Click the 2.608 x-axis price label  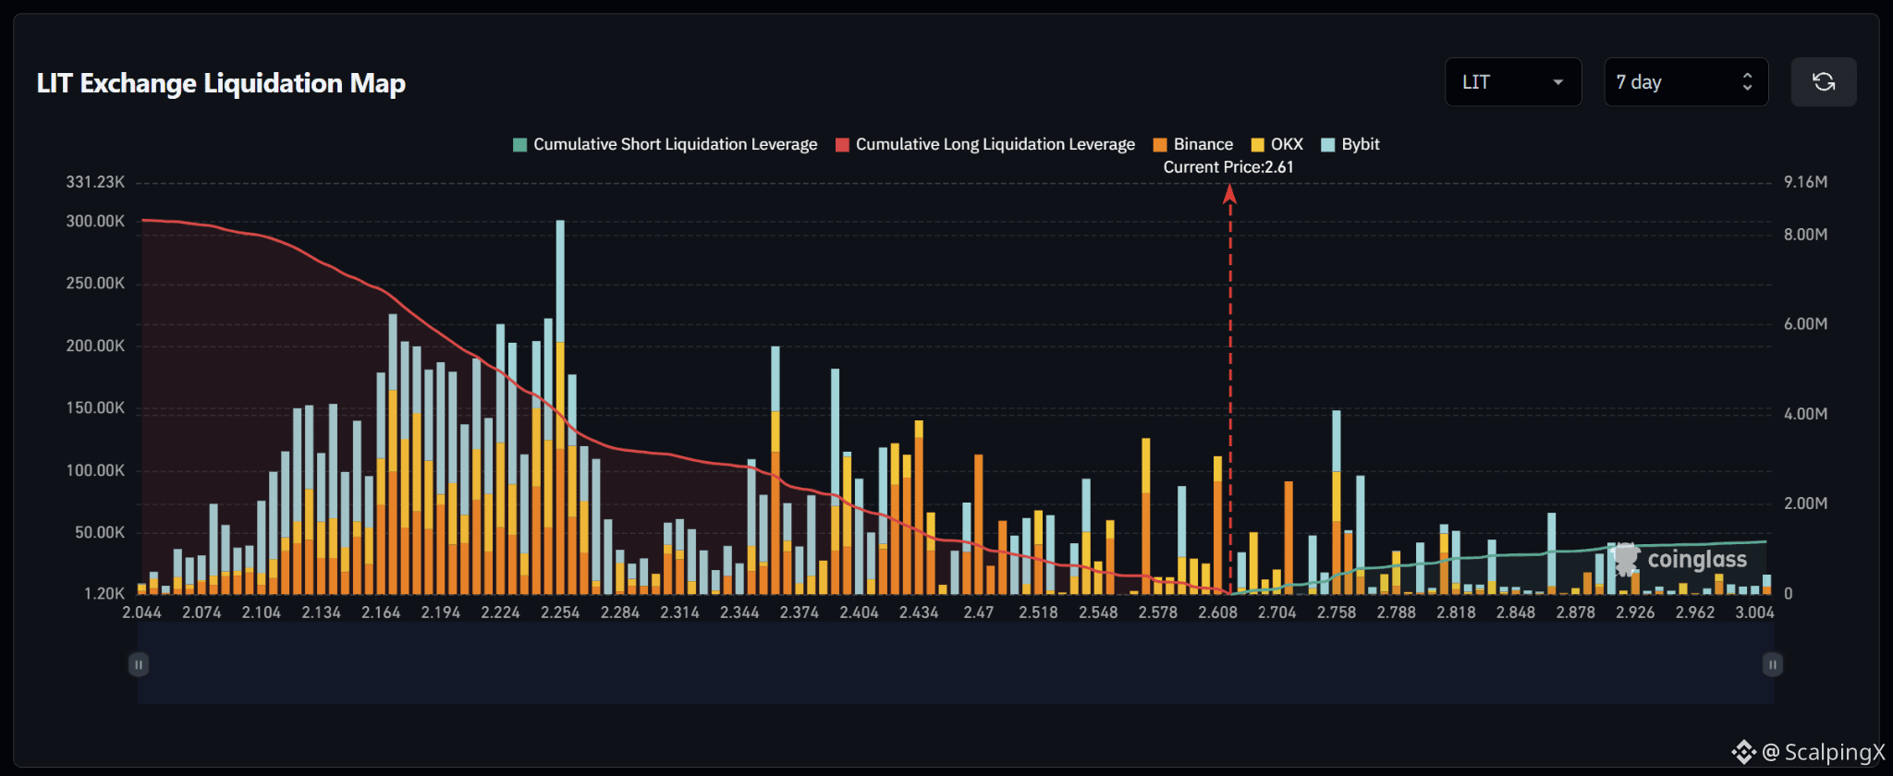(x=1217, y=612)
